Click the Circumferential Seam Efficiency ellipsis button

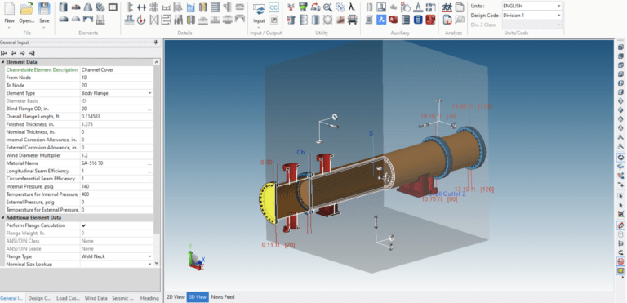pyautogui.click(x=149, y=179)
